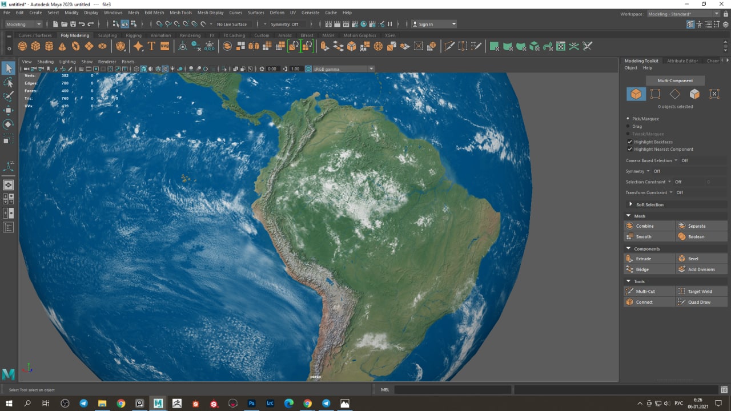Toggle use all lights in viewport toolbar
731x411 pixels.
pyautogui.click(x=172, y=68)
